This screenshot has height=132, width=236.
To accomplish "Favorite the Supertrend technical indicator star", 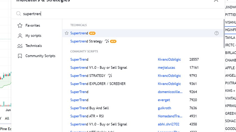I will 66,33.
